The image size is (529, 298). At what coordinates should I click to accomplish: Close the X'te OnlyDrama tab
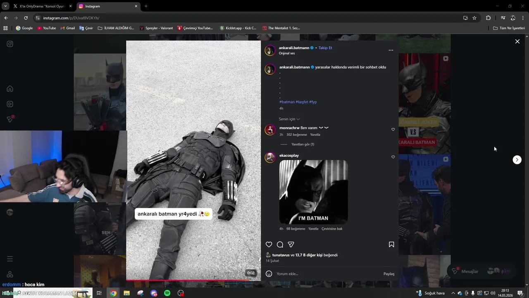(70, 6)
